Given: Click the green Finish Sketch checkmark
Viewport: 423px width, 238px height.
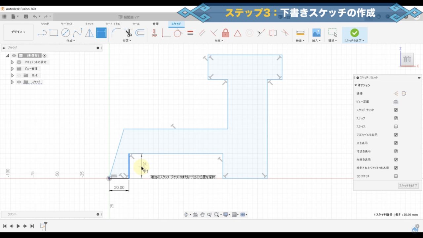Looking at the screenshot, I should point(354,32).
